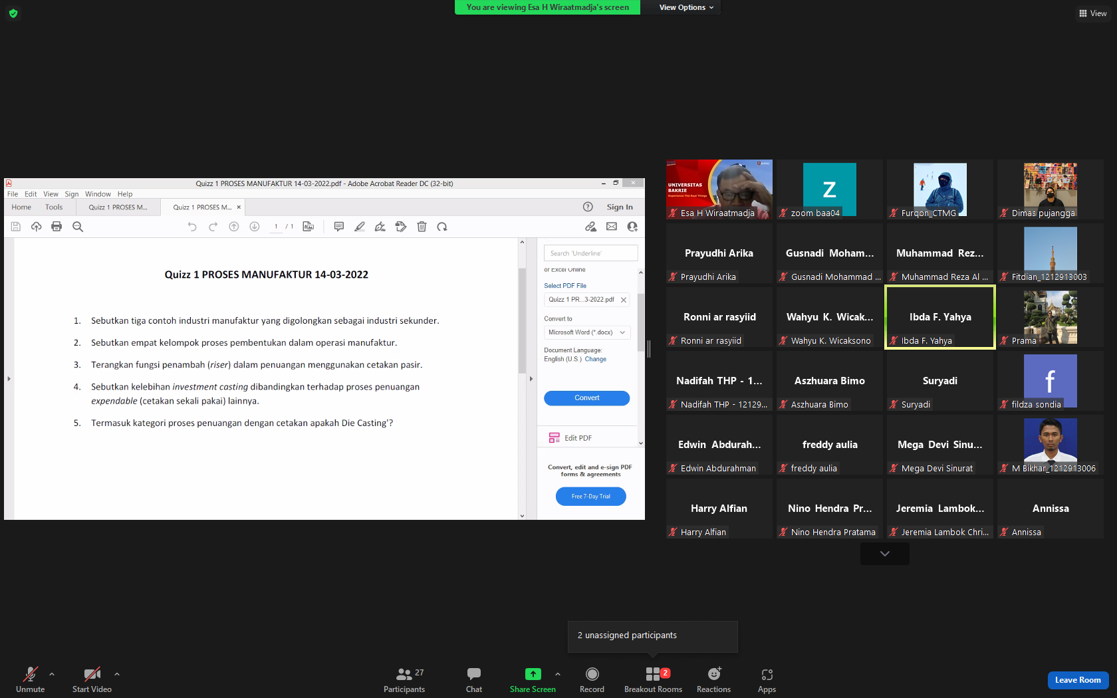Click the fit page view icon
Image resolution: width=1117 pixels, height=698 pixels.
pyautogui.click(x=309, y=227)
